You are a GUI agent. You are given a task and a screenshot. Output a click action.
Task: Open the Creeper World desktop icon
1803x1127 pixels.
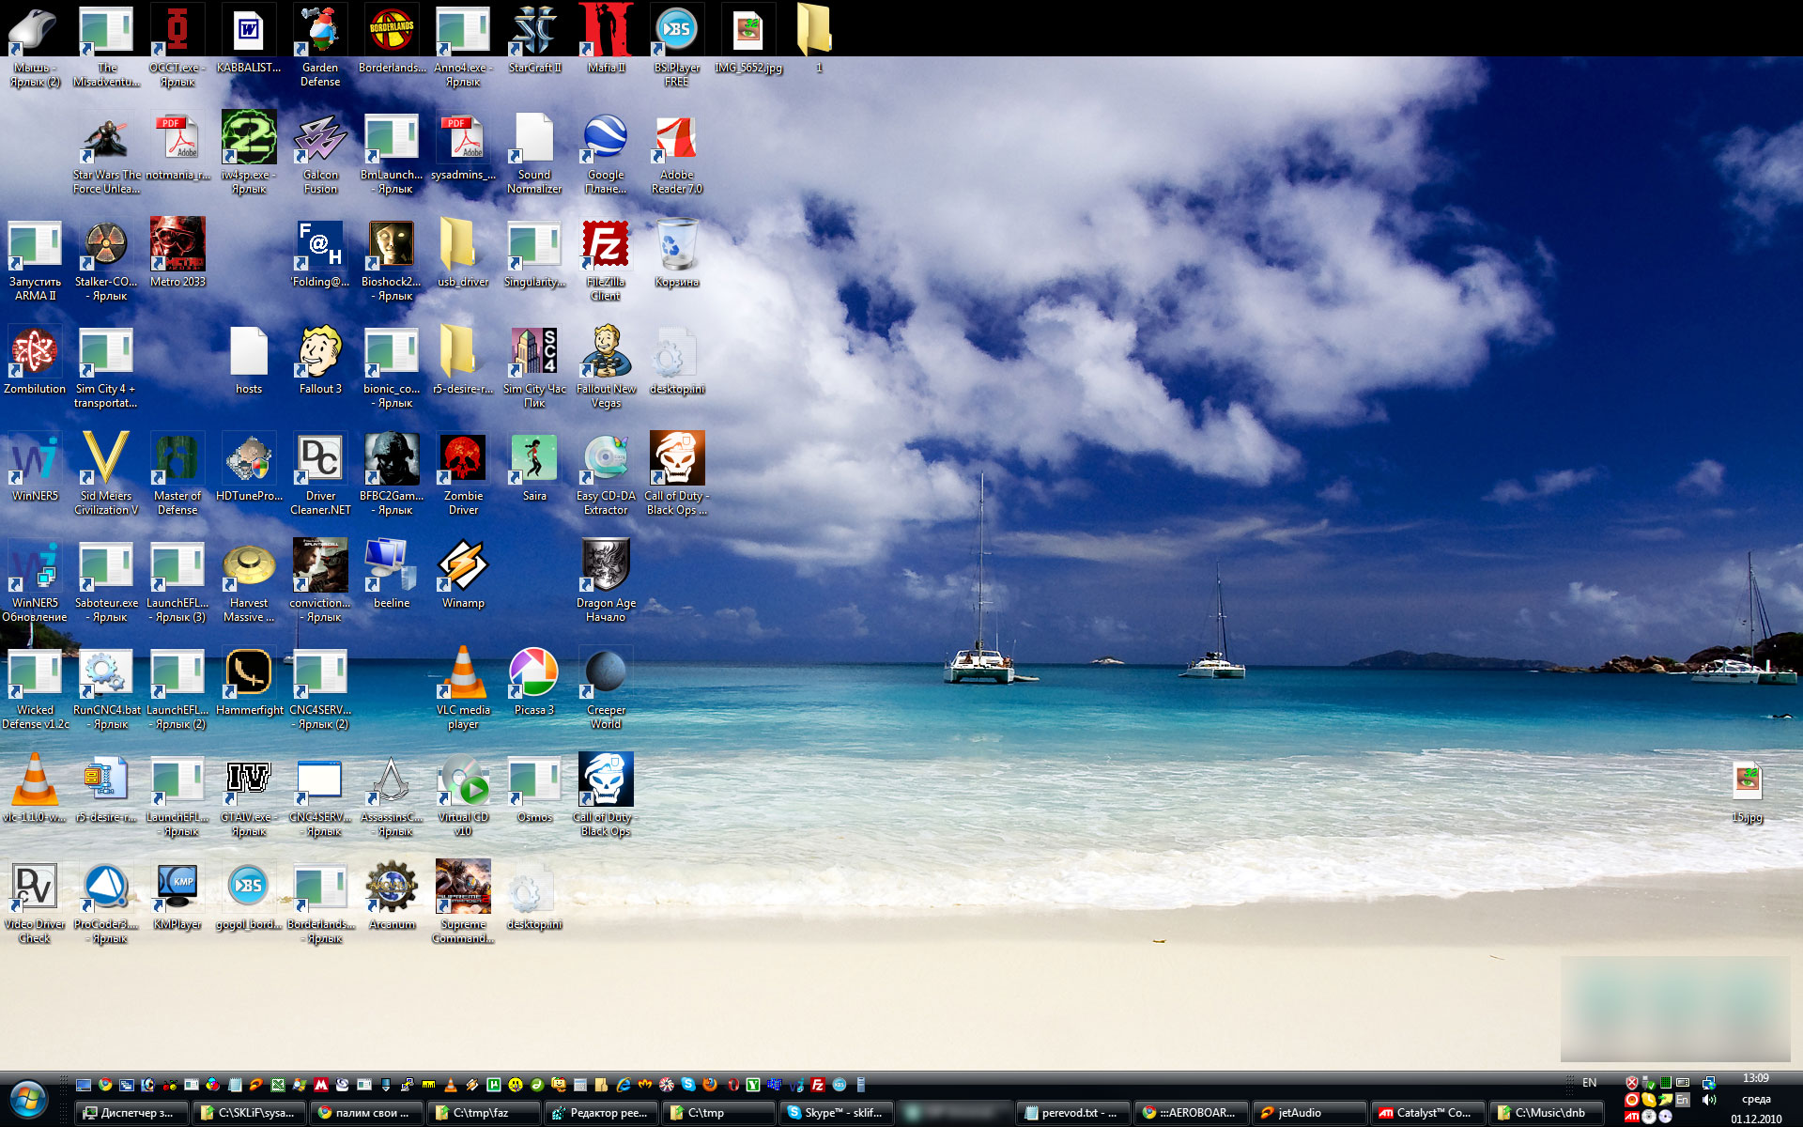tap(606, 687)
